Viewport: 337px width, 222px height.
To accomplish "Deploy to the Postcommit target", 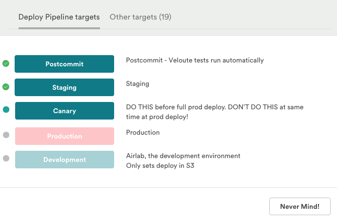I will coord(64,64).
